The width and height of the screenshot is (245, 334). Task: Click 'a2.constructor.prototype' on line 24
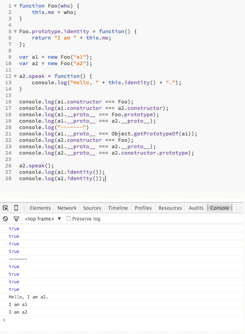pos(150,153)
